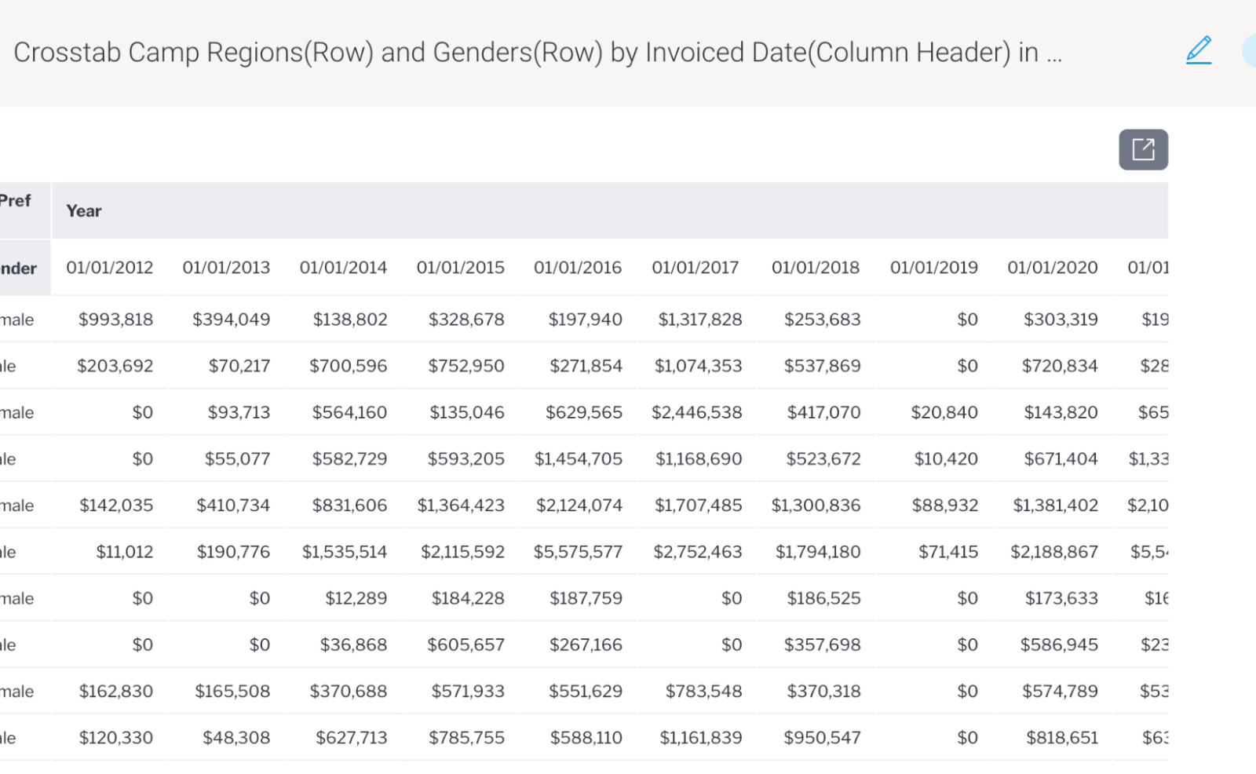The height and width of the screenshot is (774, 1256).
Task: Click the 01/01/2020 column header
Action: (1053, 268)
